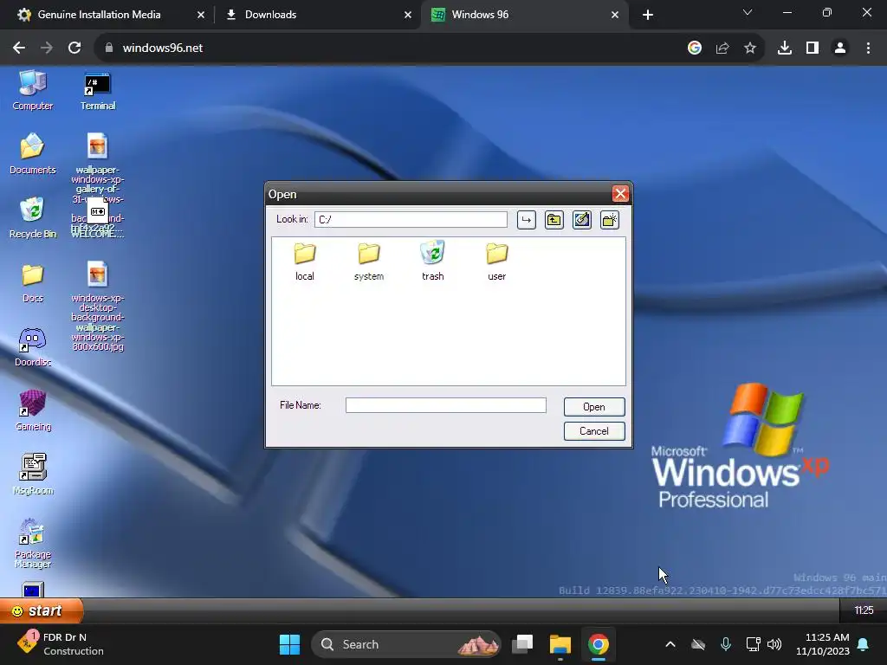Click the desktop shortcut icon in Open dialog toolbar
This screenshot has width=887, height=665.
(581, 220)
